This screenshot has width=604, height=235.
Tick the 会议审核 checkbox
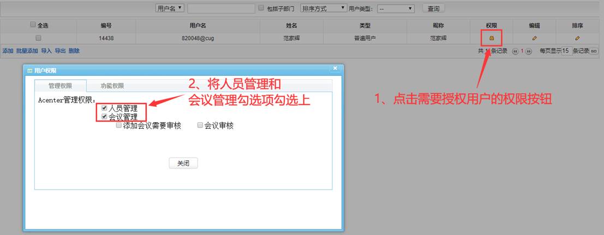click(200, 125)
